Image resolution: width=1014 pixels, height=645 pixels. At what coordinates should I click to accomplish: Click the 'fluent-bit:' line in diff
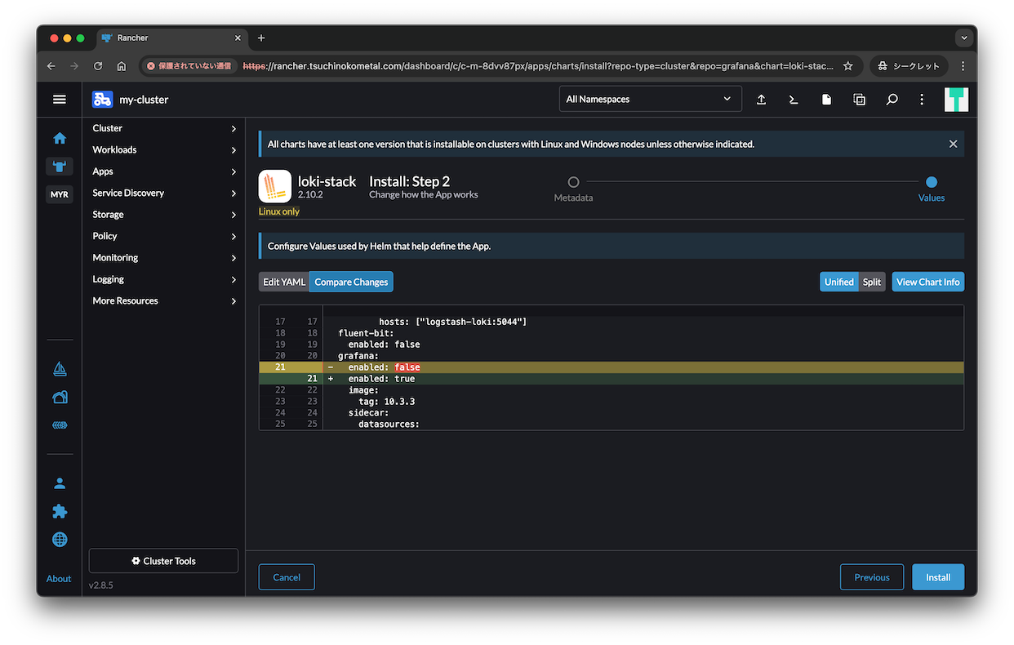click(611, 333)
